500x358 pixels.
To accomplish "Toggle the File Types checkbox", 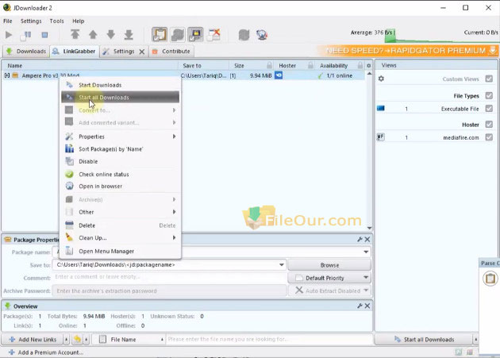I will (489, 95).
